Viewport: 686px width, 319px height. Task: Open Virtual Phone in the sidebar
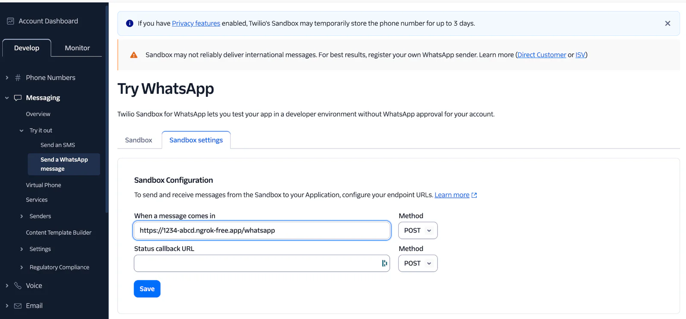coord(43,185)
